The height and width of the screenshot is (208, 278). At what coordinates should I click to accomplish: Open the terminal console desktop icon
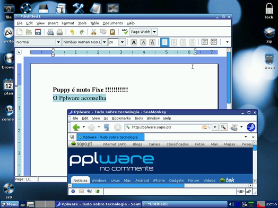pyautogui.click(x=112, y=8)
